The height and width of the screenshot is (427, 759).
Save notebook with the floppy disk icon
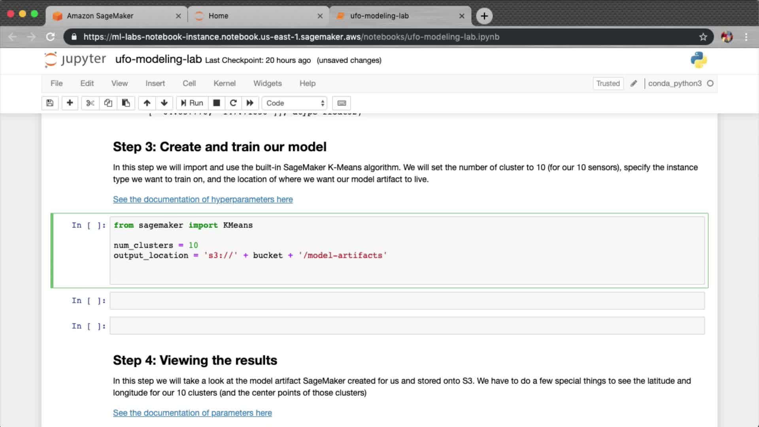pos(50,103)
